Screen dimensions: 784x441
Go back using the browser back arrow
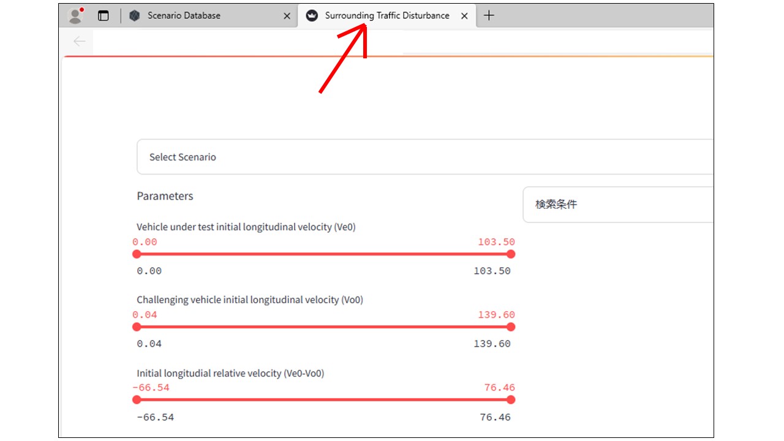tap(79, 41)
